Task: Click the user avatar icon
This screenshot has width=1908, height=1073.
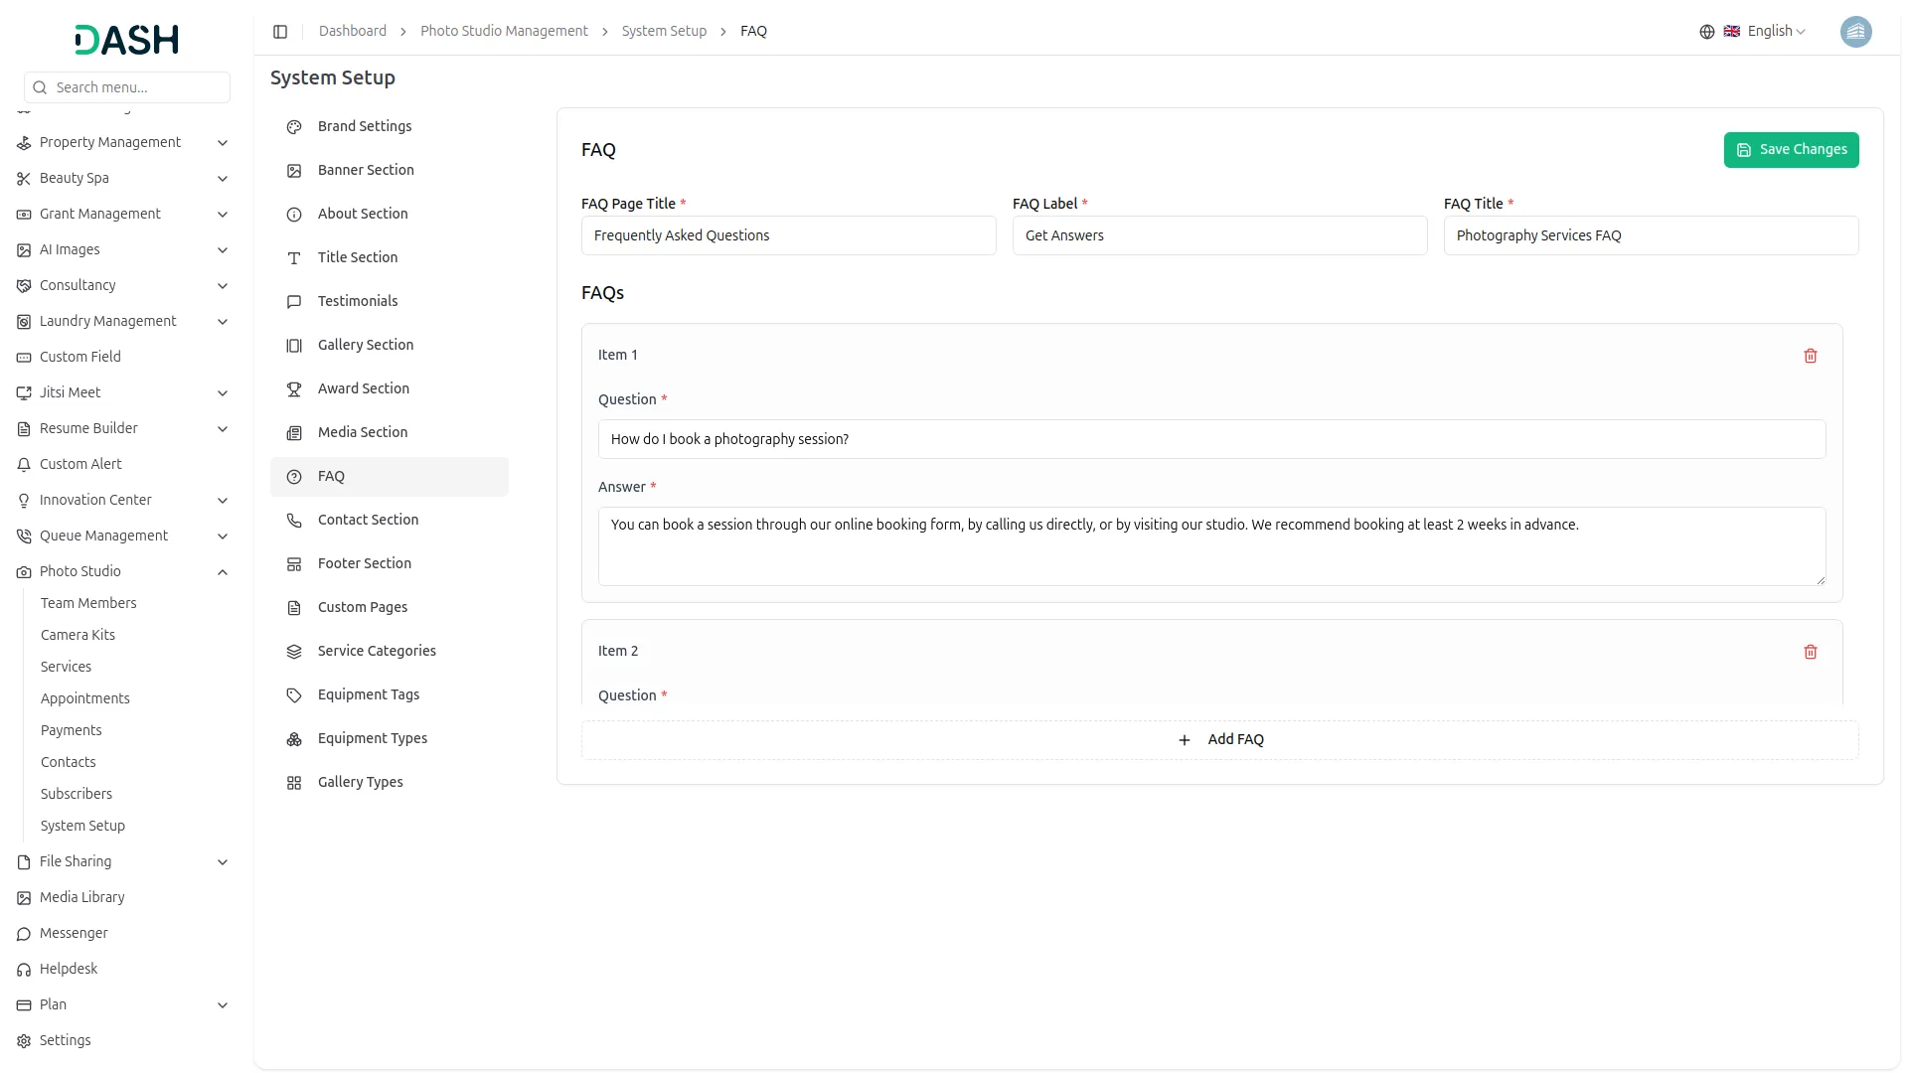Action: pos(1855,32)
